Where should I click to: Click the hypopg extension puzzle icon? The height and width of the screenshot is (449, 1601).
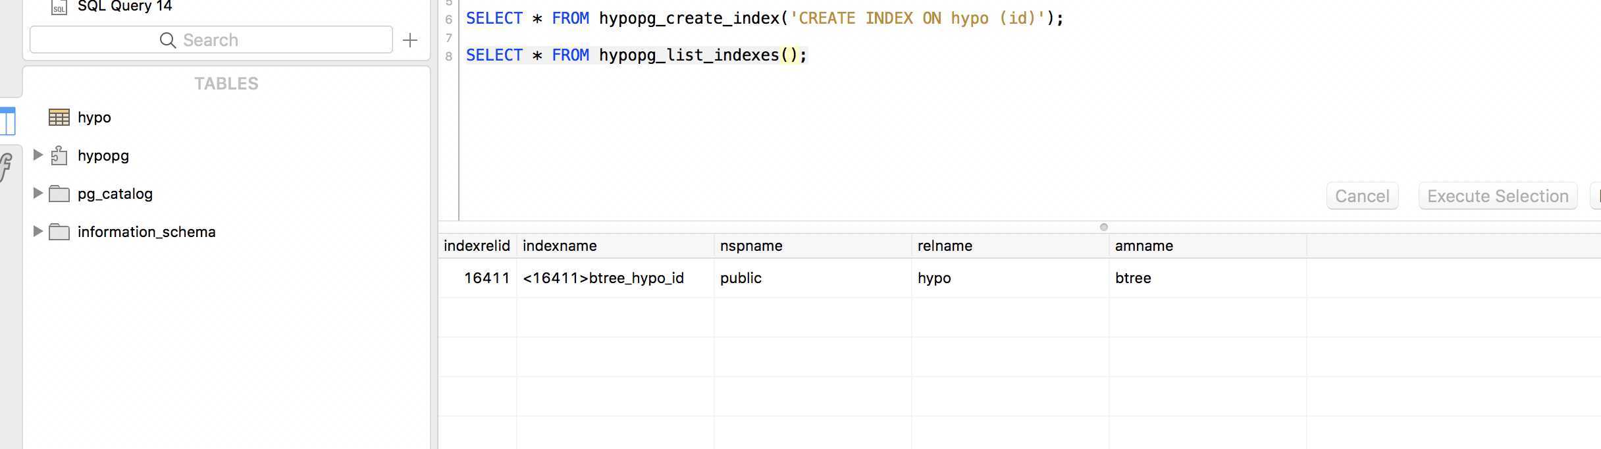click(59, 155)
